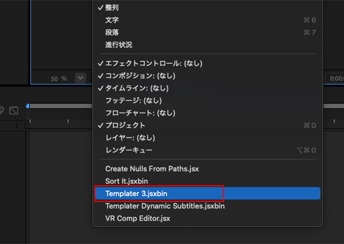The height and width of the screenshot is (244, 344).
Task: Open the 進行状況 panel
Action: [119, 45]
